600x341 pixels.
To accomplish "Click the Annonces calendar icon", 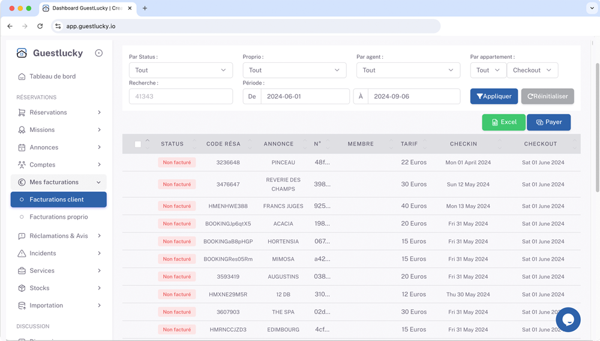I will pos(22,147).
